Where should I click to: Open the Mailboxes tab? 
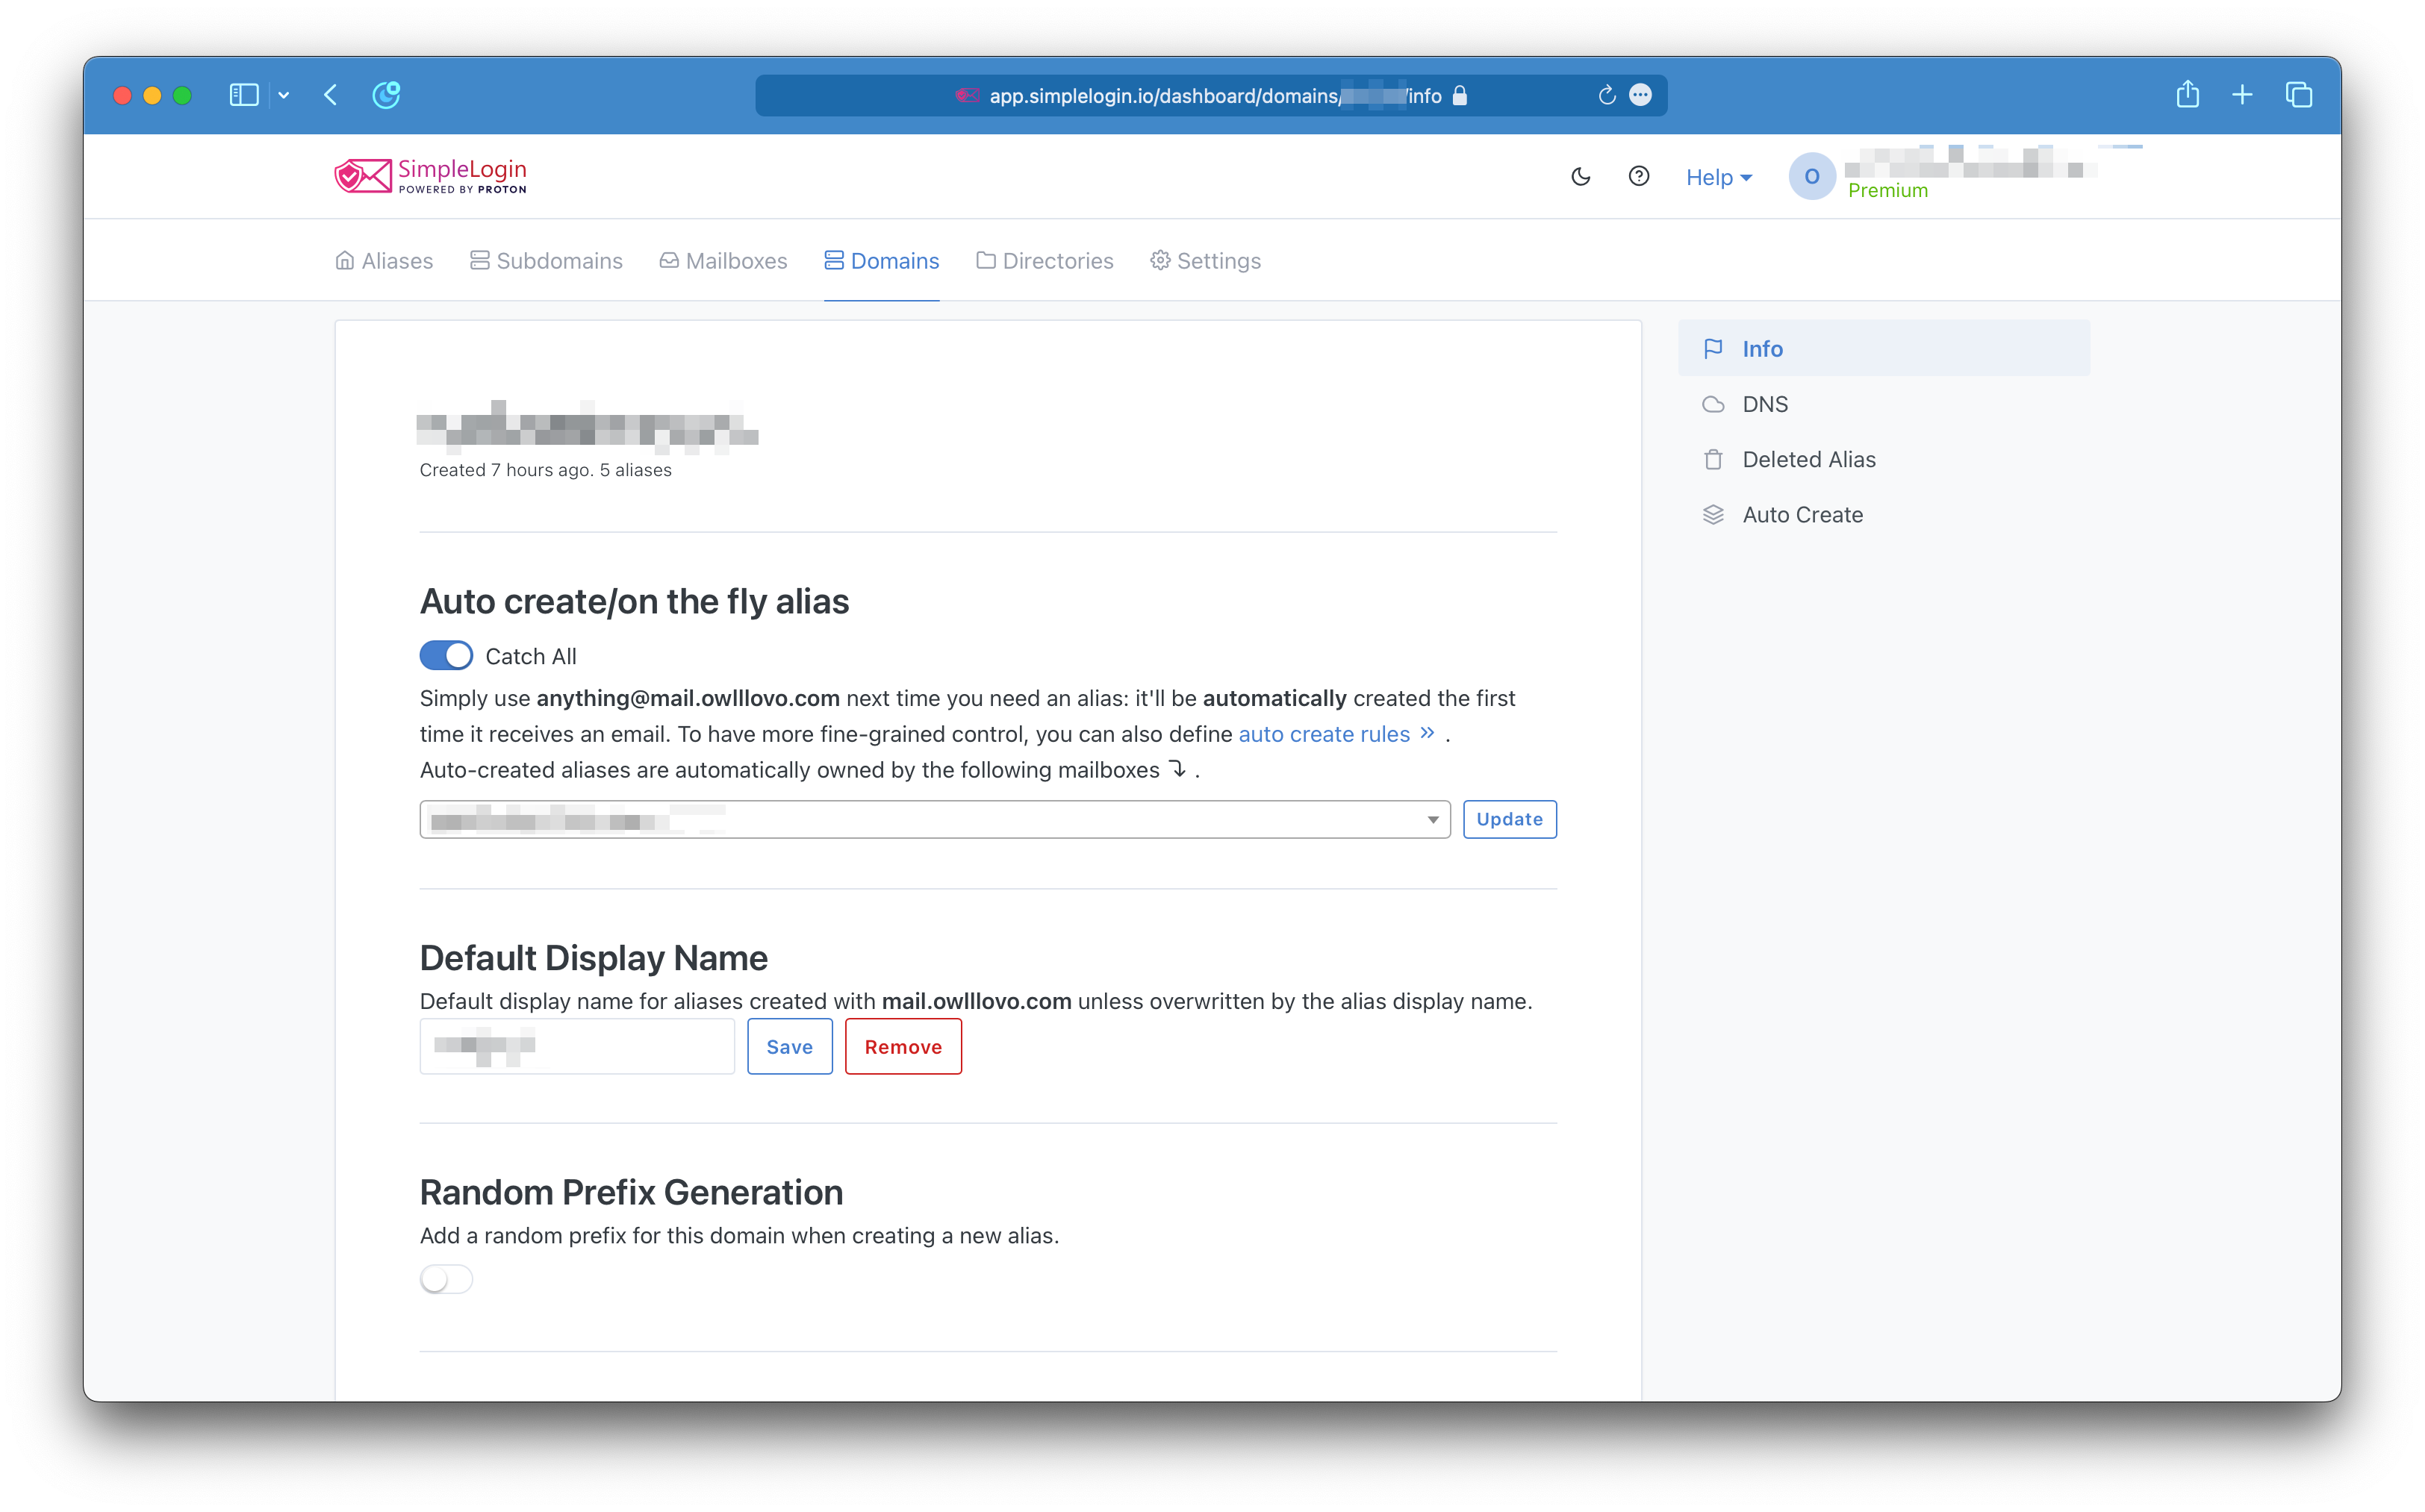pos(723,261)
